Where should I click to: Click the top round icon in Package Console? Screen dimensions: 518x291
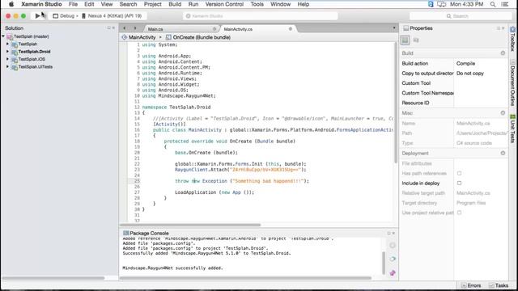click(393, 246)
